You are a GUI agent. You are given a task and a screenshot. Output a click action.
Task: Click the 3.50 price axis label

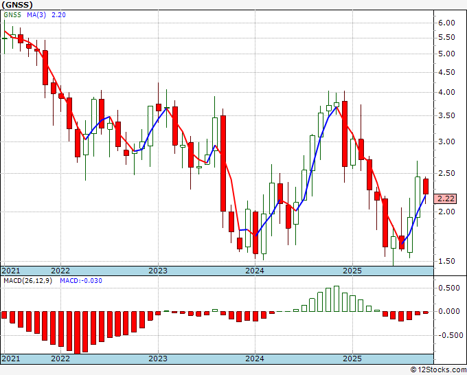446,115
